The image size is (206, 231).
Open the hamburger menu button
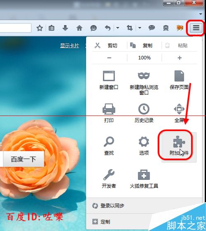click(196, 28)
